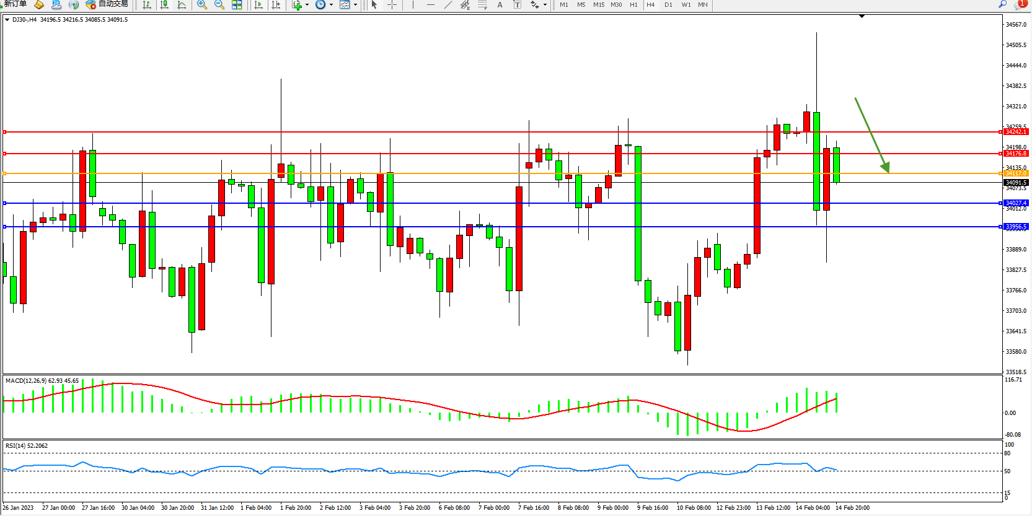
Task: Open the tile windows layout icon
Action: point(237,5)
